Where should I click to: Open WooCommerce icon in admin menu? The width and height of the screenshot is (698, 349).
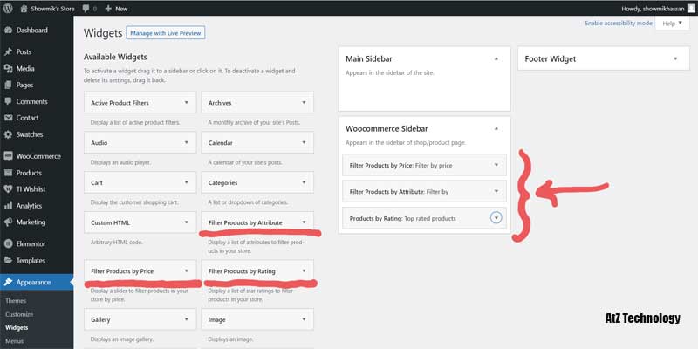(8, 156)
